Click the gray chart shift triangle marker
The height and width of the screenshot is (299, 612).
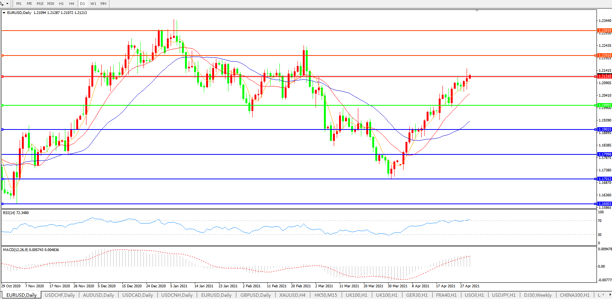click(x=477, y=11)
